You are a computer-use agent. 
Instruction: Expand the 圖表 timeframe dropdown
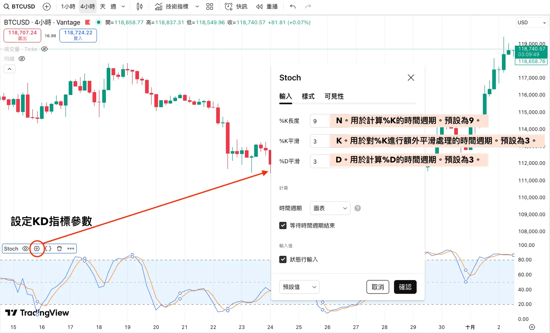coord(330,208)
